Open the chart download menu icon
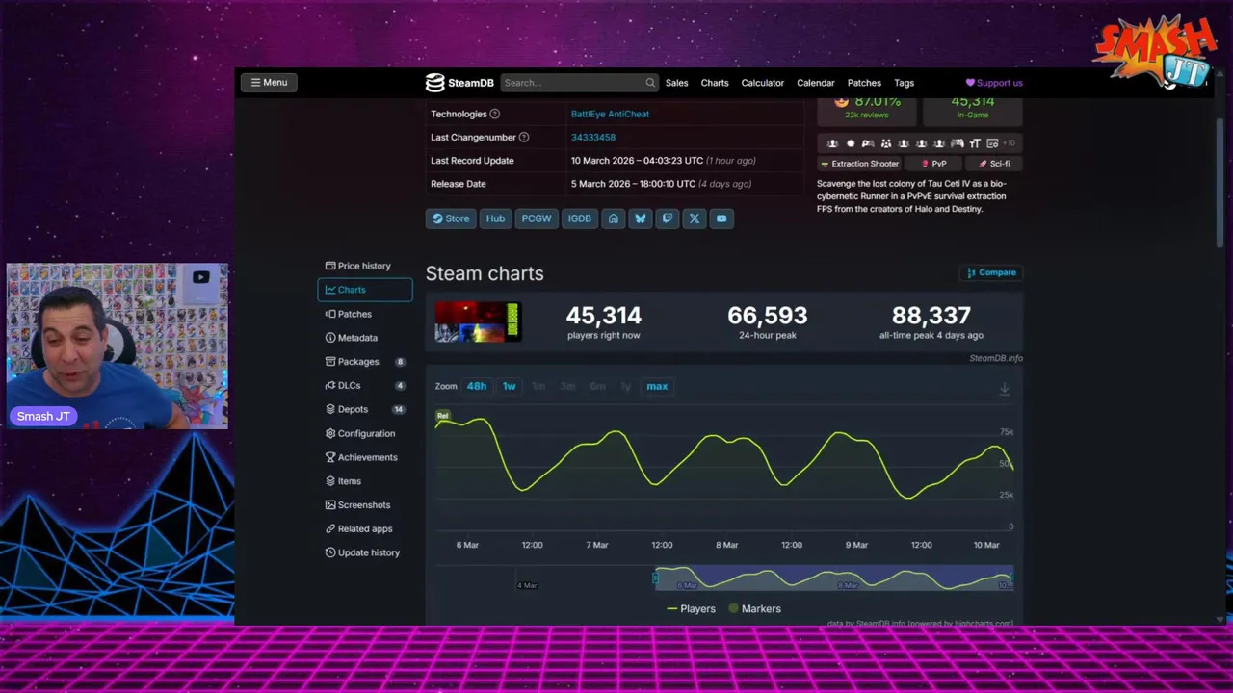The height and width of the screenshot is (693, 1233). [x=1004, y=388]
